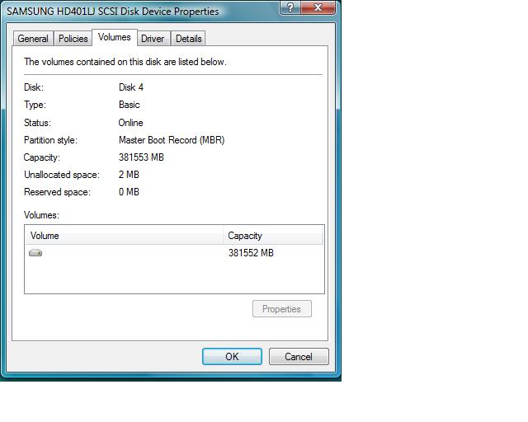Open the Details tab
Viewport: 528px width, 422px height.
189,39
